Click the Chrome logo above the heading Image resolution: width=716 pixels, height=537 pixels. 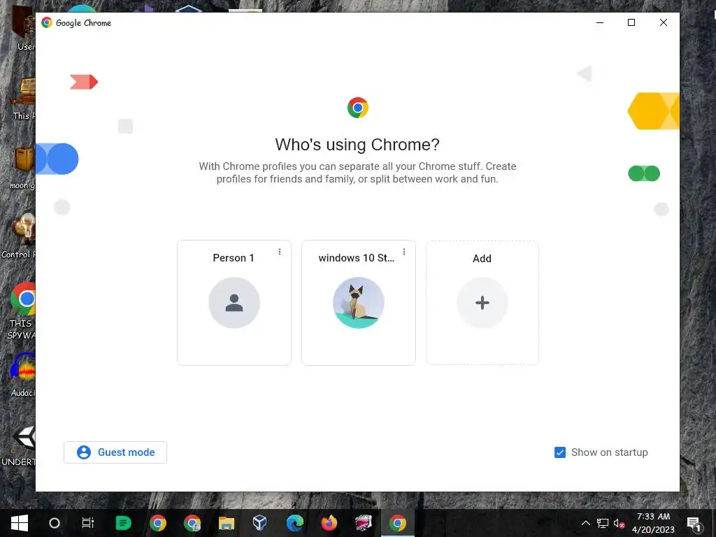[x=357, y=108]
